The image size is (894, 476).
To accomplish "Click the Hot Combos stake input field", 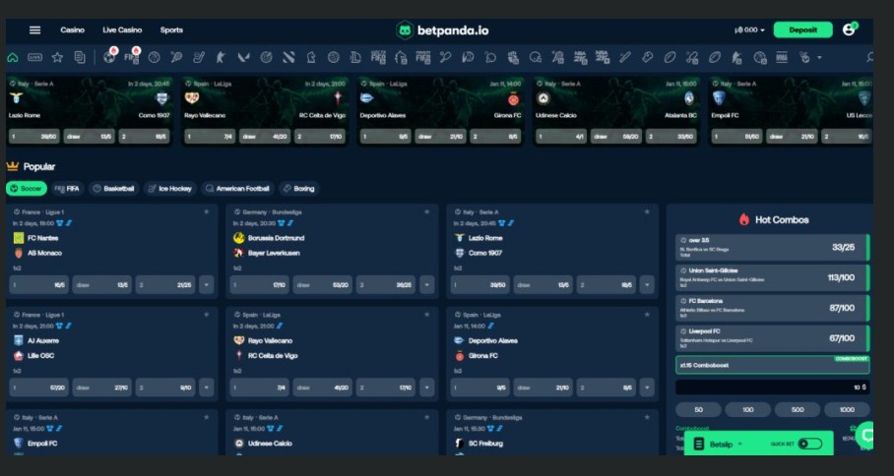I will (x=773, y=387).
